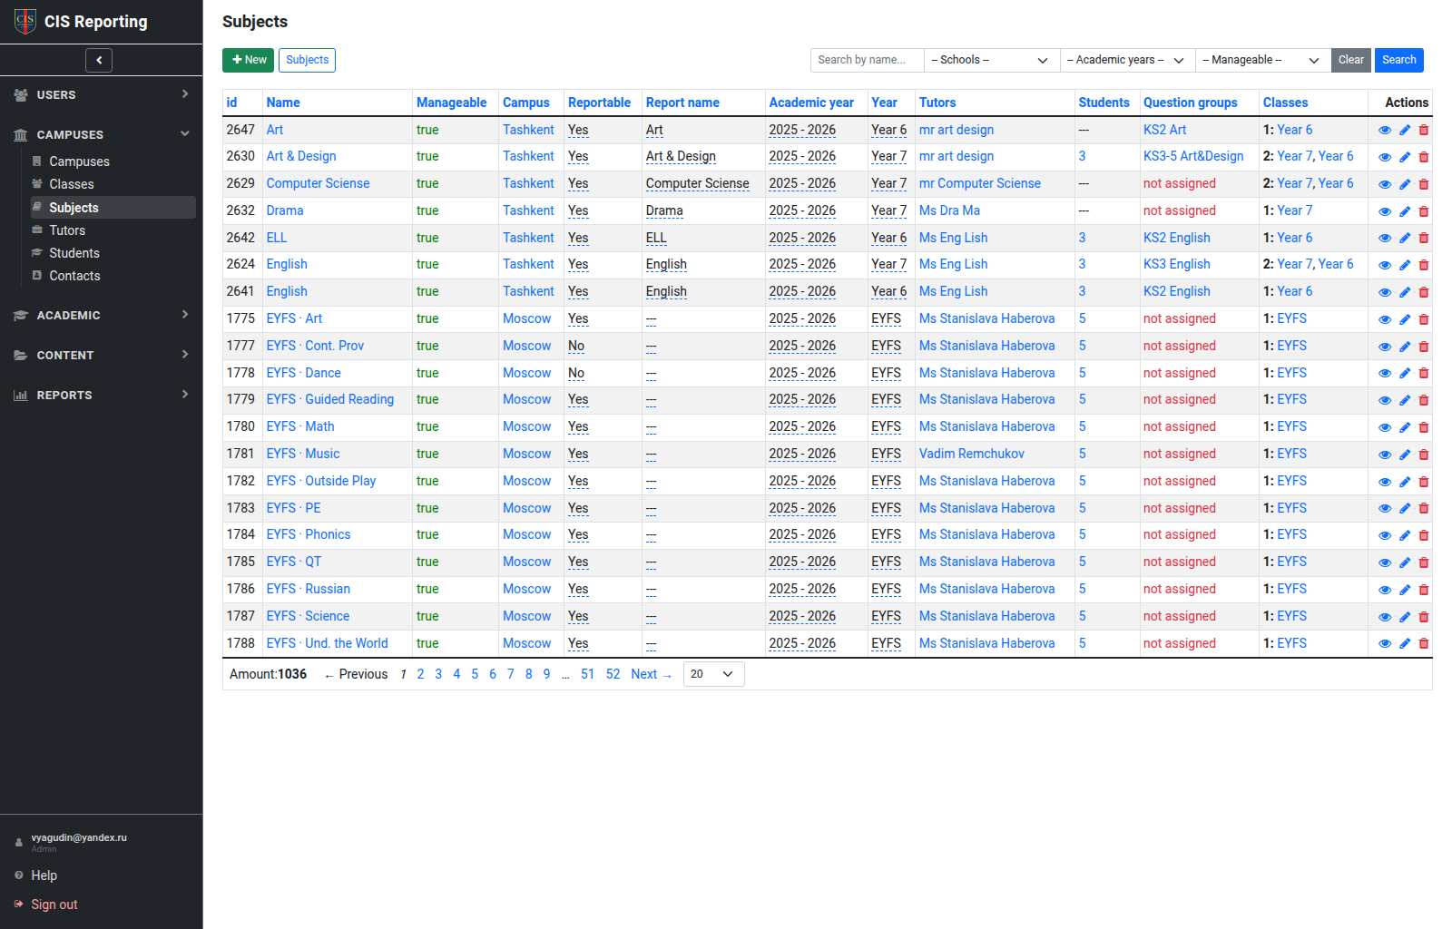Delete EYFS · Dance trash icon
The image size is (1452, 929).
click(1424, 373)
